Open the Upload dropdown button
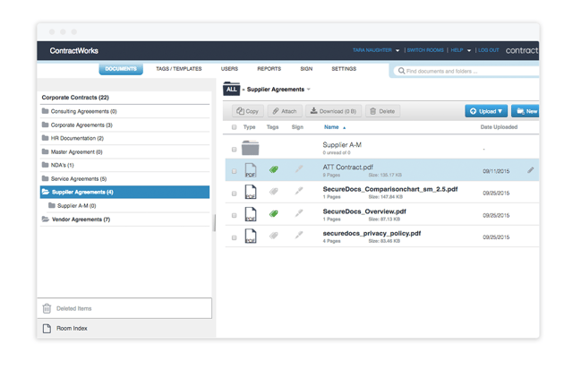Screen dimensions: 573x370 [486, 111]
